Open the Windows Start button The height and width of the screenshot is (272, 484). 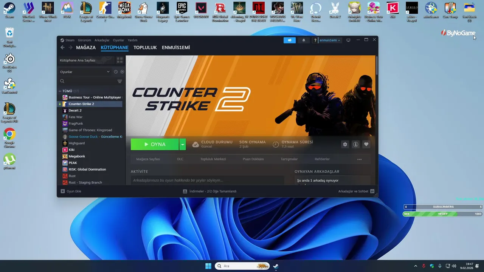click(208, 266)
